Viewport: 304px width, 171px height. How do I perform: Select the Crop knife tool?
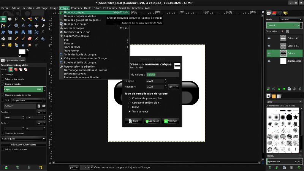43,25
